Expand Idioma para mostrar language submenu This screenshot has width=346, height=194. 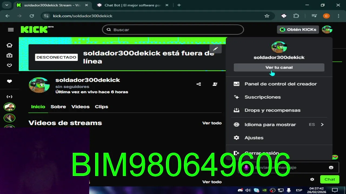click(279, 124)
